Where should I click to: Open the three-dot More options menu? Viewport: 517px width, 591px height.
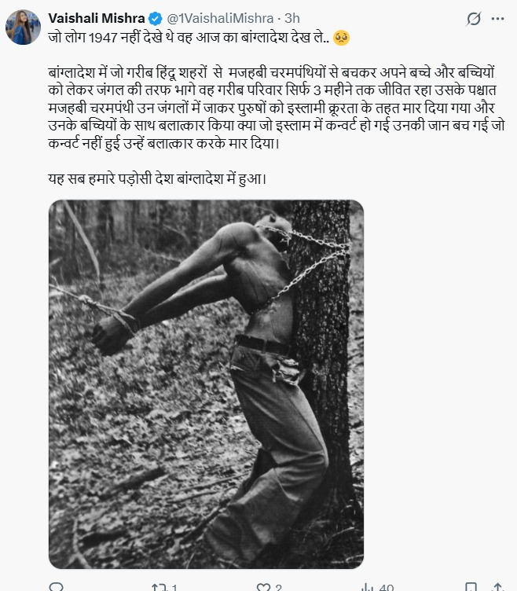(x=497, y=19)
